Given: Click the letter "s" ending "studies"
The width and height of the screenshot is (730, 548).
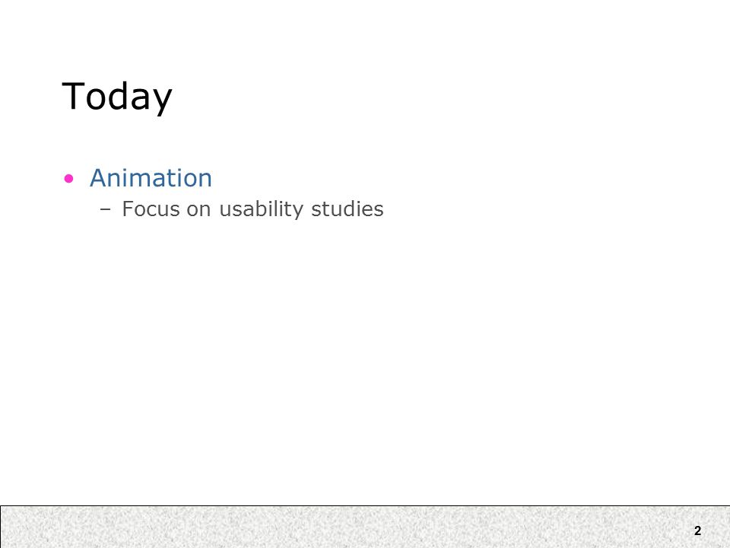Looking at the screenshot, I should (x=379, y=211).
